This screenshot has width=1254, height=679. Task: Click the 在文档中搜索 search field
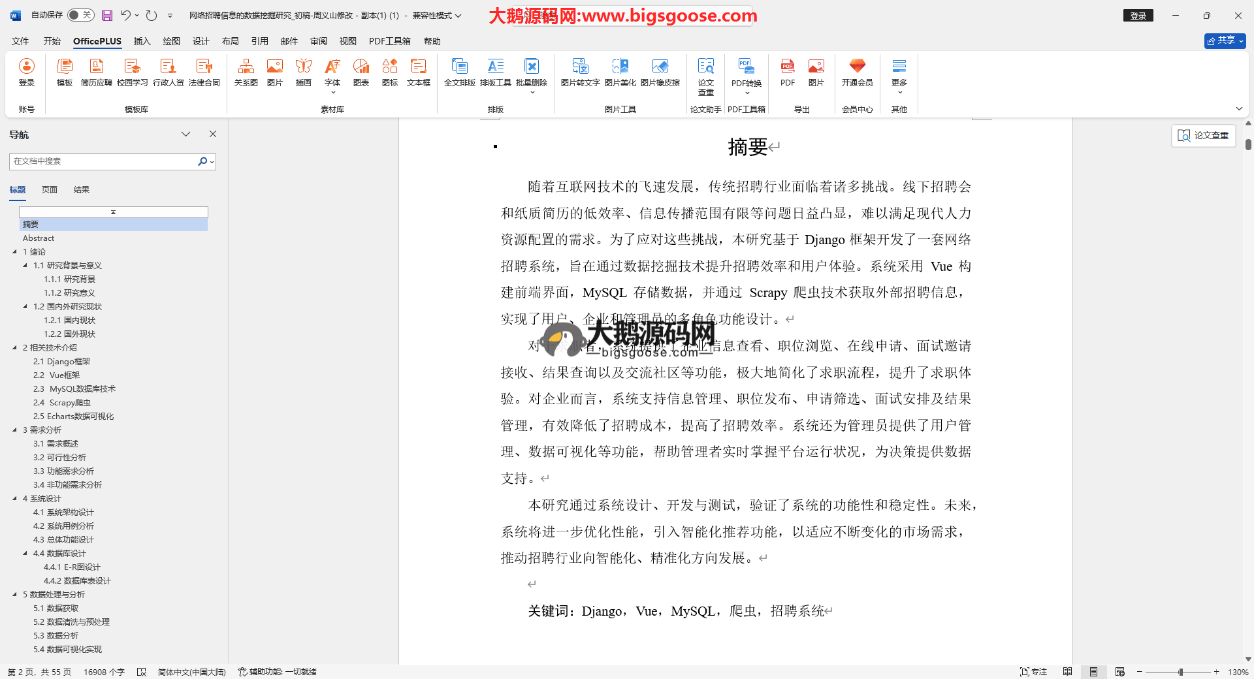(x=104, y=161)
